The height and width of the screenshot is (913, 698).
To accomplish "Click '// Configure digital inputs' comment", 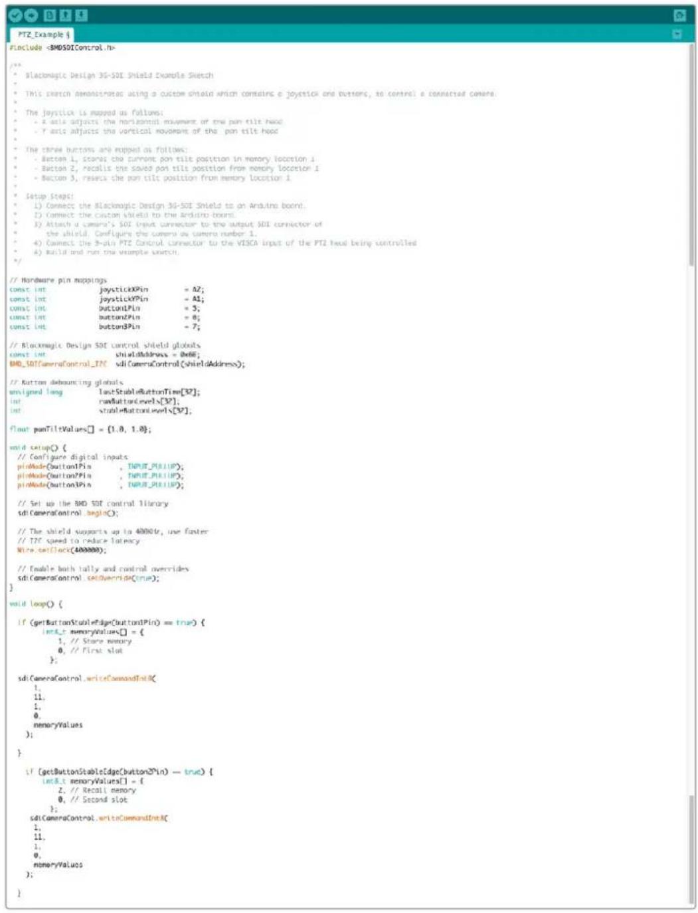I will point(72,457).
